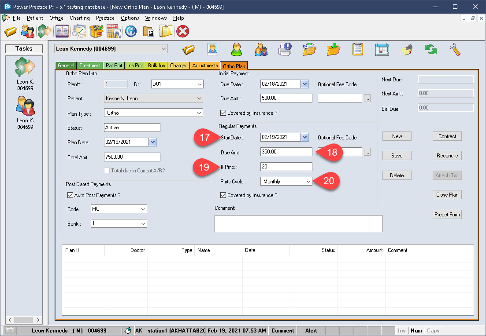Click the Contract button
The image size is (486, 336).
click(447, 136)
